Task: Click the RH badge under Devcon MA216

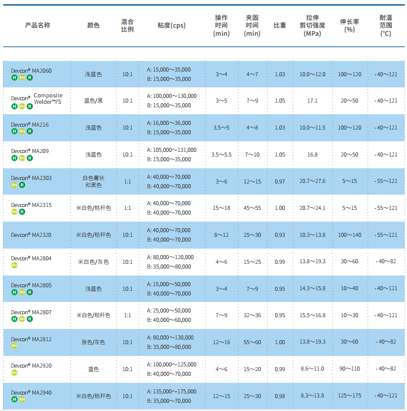Action: tap(22, 131)
